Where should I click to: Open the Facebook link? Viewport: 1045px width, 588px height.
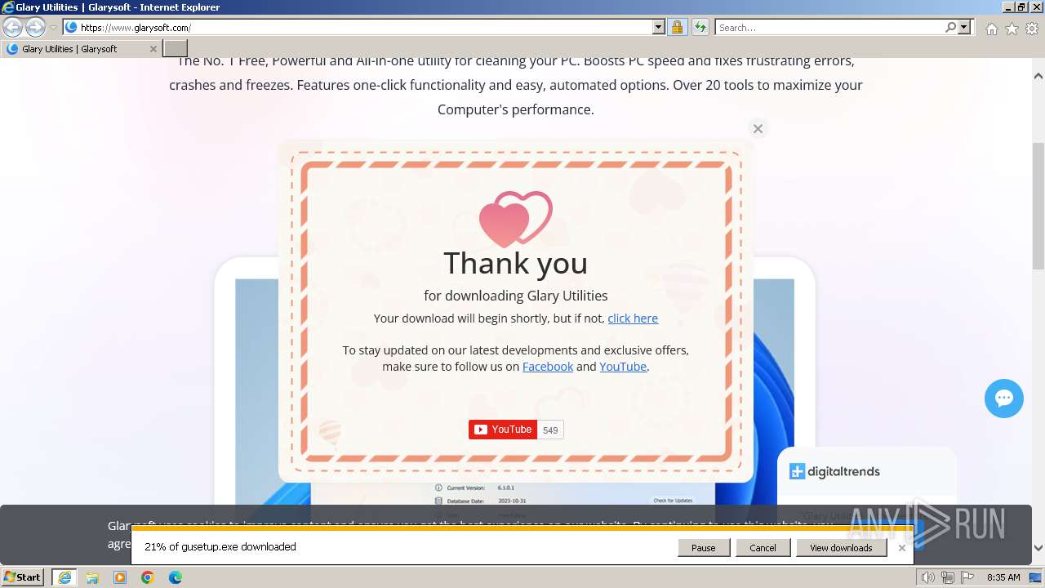coord(548,367)
